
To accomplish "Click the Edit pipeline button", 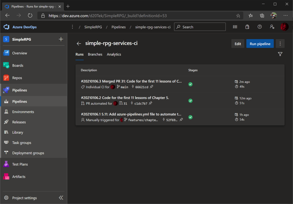I will point(238,44).
